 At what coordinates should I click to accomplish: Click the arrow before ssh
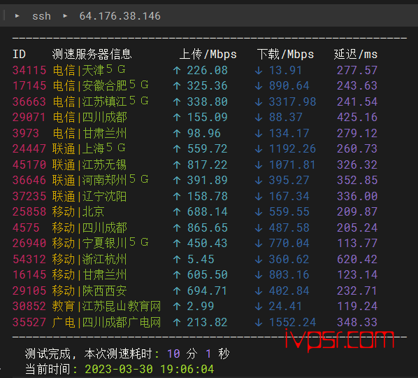coord(17,16)
